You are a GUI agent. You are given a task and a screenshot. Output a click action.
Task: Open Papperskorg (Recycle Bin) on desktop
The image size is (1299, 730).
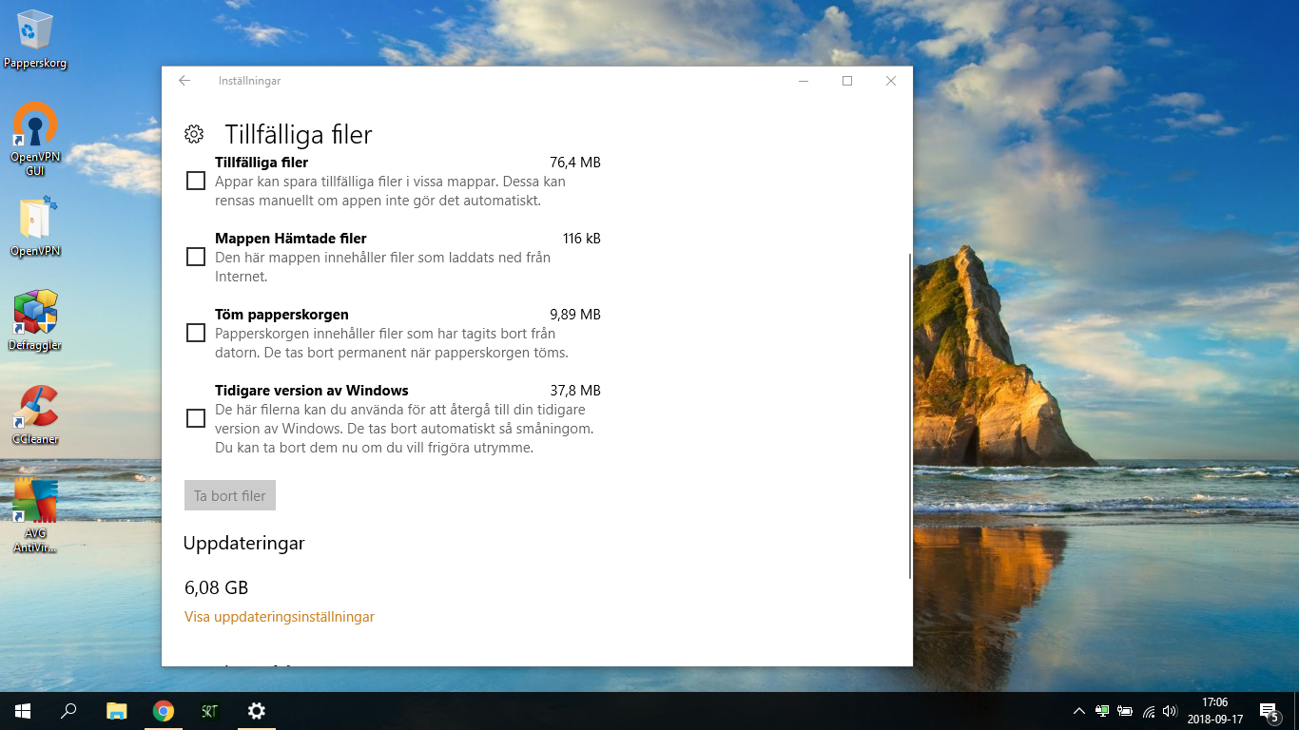click(x=35, y=29)
